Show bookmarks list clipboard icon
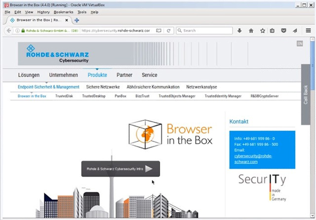316x220 pixels. (x=272, y=31)
